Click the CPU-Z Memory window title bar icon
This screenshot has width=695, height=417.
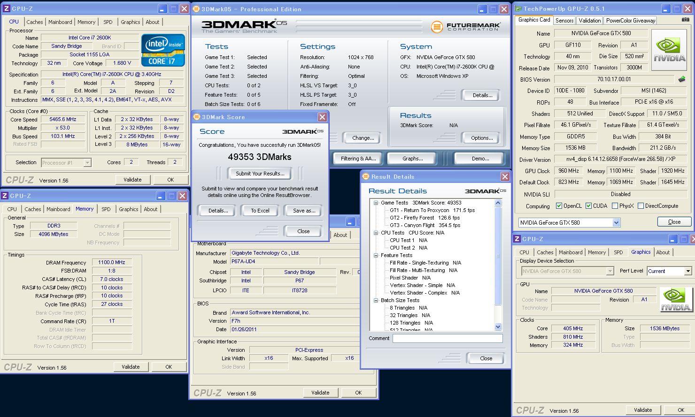click(x=5, y=196)
